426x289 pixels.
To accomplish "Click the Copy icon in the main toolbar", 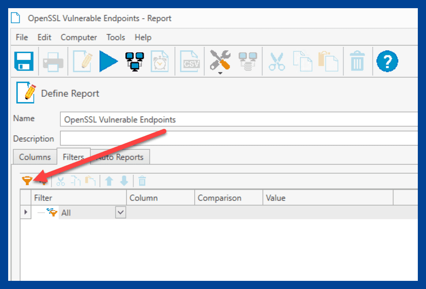I will pyautogui.click(x=303, y=61).
